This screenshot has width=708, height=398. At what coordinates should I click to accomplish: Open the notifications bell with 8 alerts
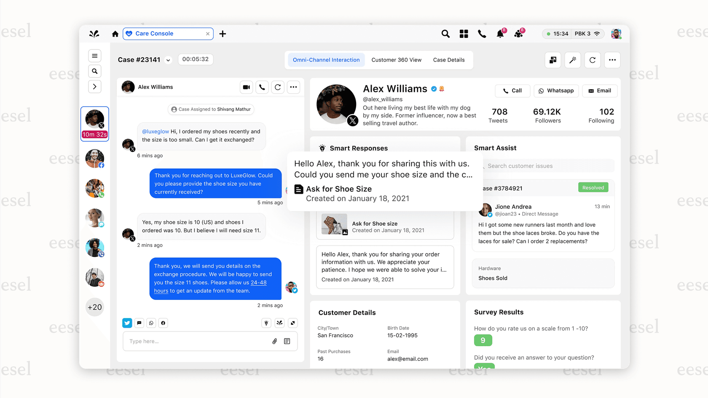point(500,34)
